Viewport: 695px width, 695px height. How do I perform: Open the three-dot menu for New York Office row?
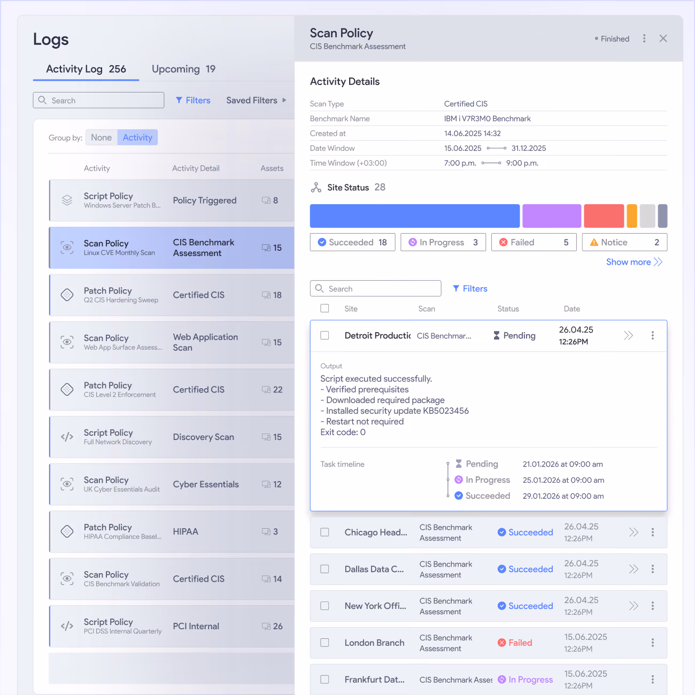coord(653,606)
